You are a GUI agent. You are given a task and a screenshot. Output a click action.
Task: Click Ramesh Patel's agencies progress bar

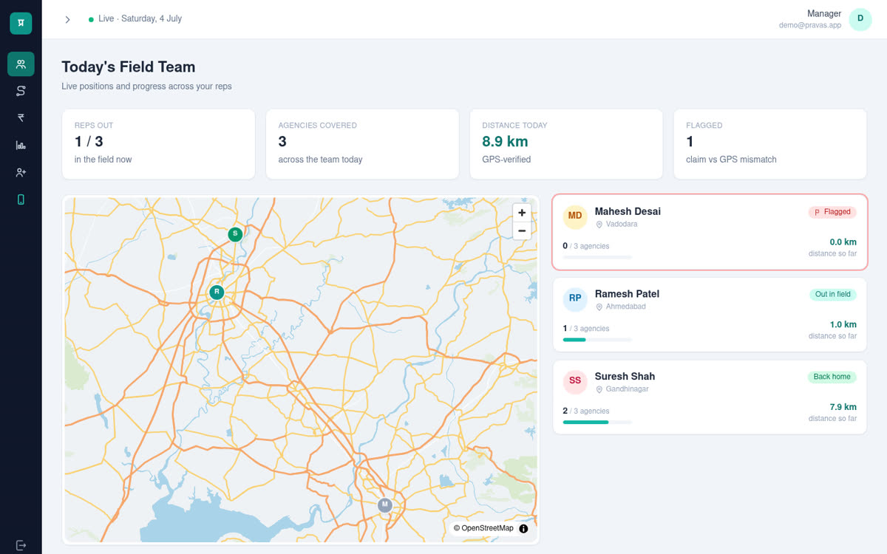point(597,340)
